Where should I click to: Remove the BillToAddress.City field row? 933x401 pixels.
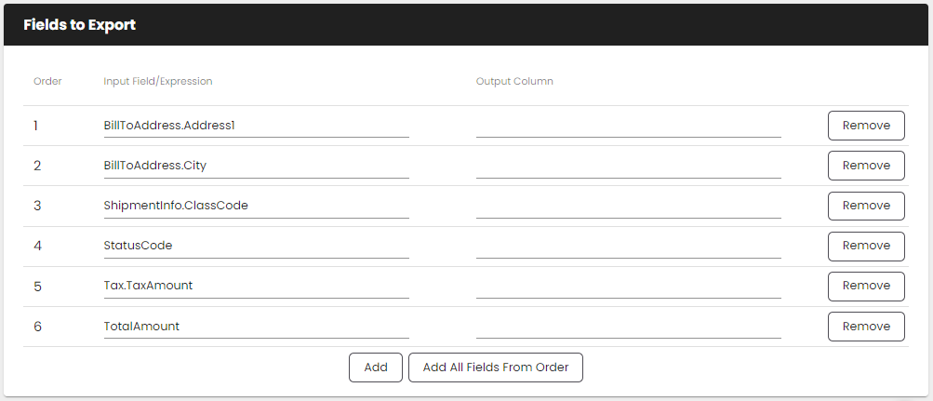coord(865,166)
